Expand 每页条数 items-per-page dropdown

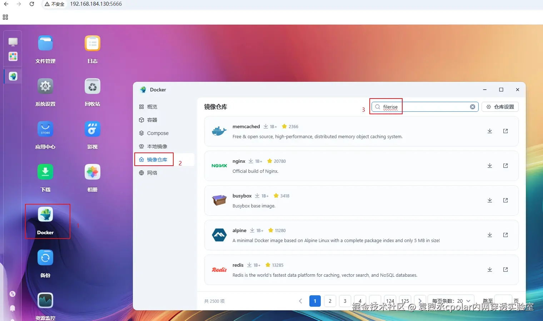pyautogui.click(x=451, y=301)
